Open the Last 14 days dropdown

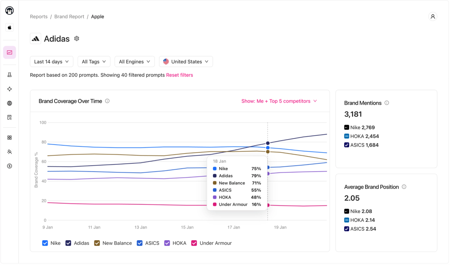pos(51,61)
